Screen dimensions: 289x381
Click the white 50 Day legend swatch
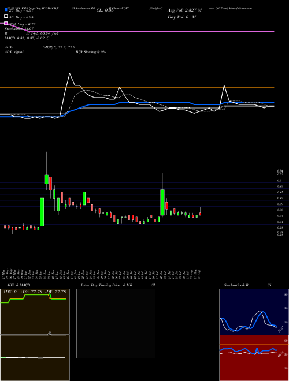point(6,17)
